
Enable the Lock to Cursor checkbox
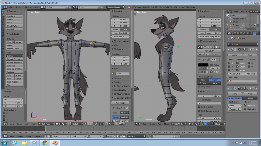[x=199, y=107]
